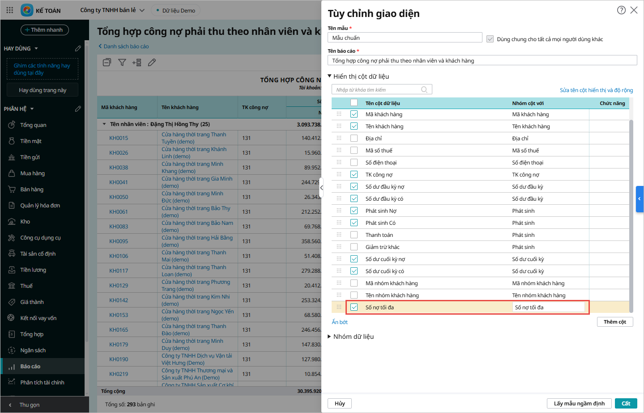Click the search magnifier icon in column search

click(x=424, y=90)
